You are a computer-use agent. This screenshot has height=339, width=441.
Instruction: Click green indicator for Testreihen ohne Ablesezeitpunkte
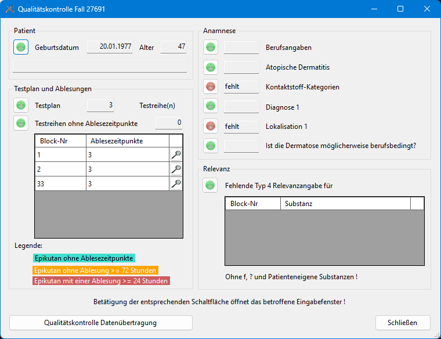(x=21, y=123)
